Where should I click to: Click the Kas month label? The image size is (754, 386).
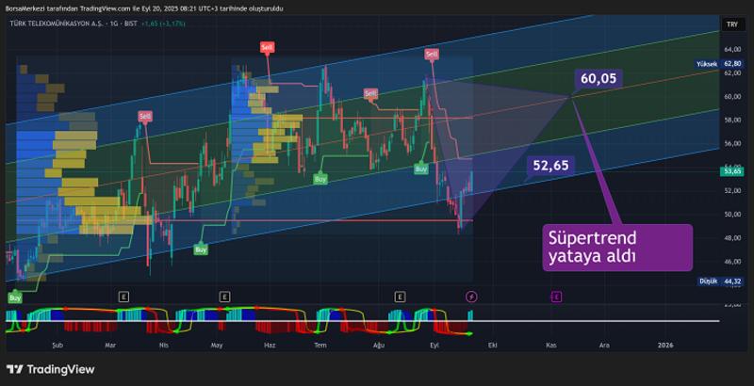(x=551, y=346)
